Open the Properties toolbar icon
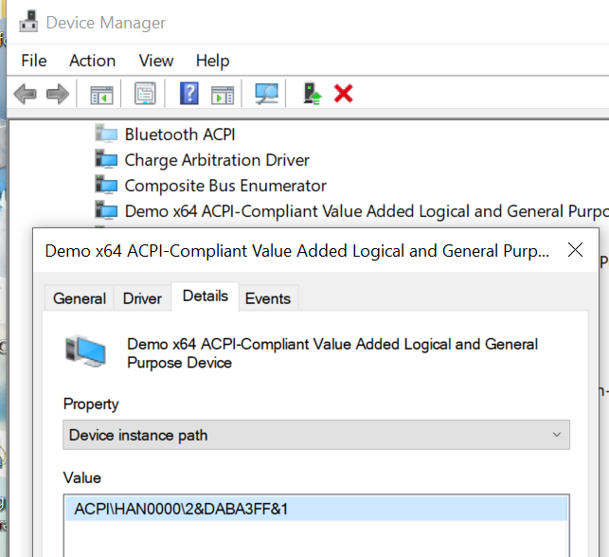Screen dimensions: 609x557 tap(145, 94)
